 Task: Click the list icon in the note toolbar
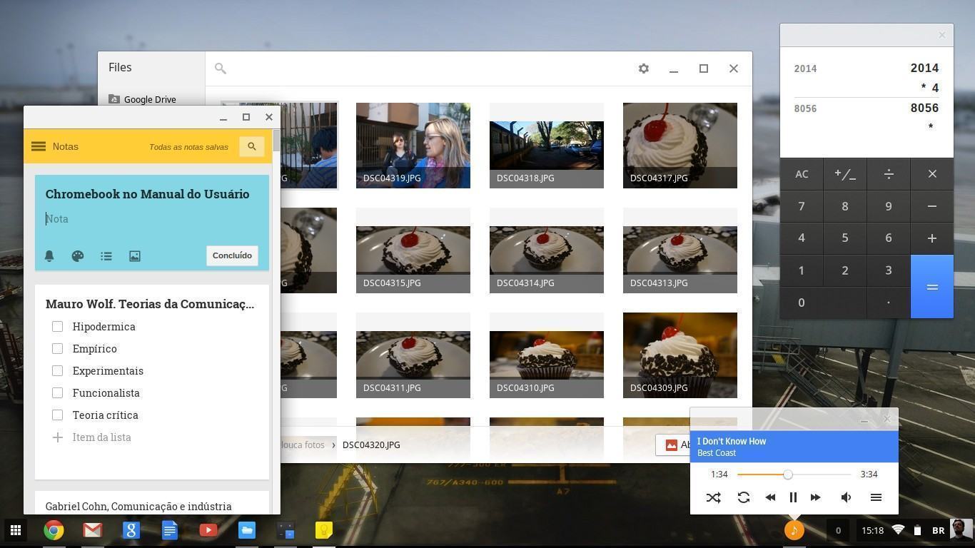[106, 256]
